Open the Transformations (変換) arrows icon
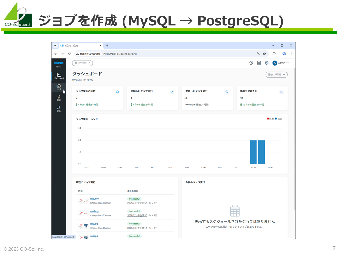Screen dimensions: 339x254 click(x=59, y=109)
